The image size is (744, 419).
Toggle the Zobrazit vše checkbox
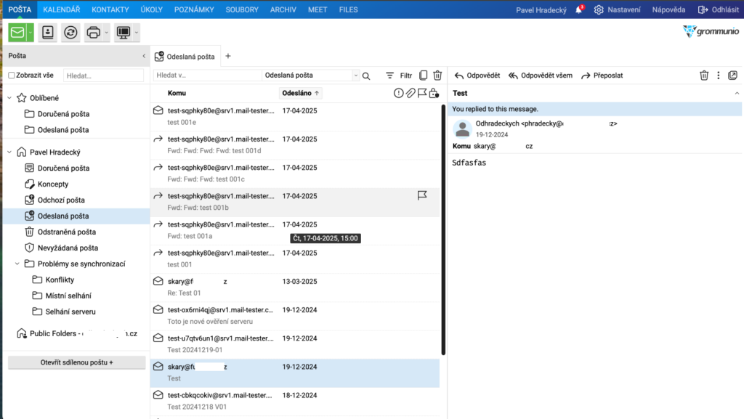[x=12, y=76]
